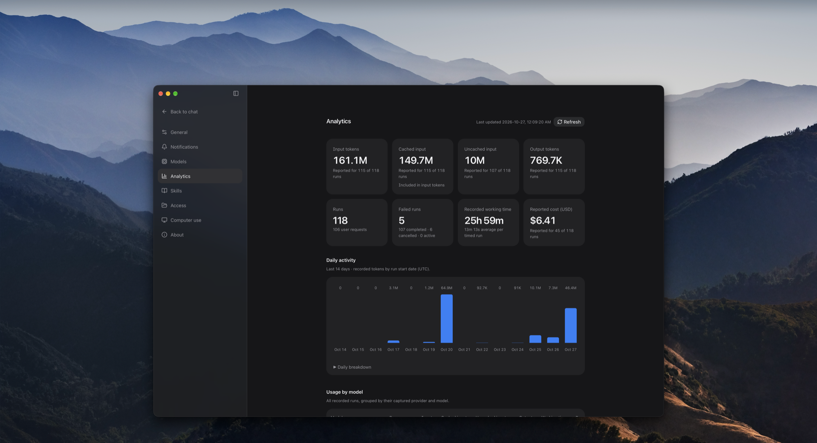Open Computer use settings

click(200, 220)
